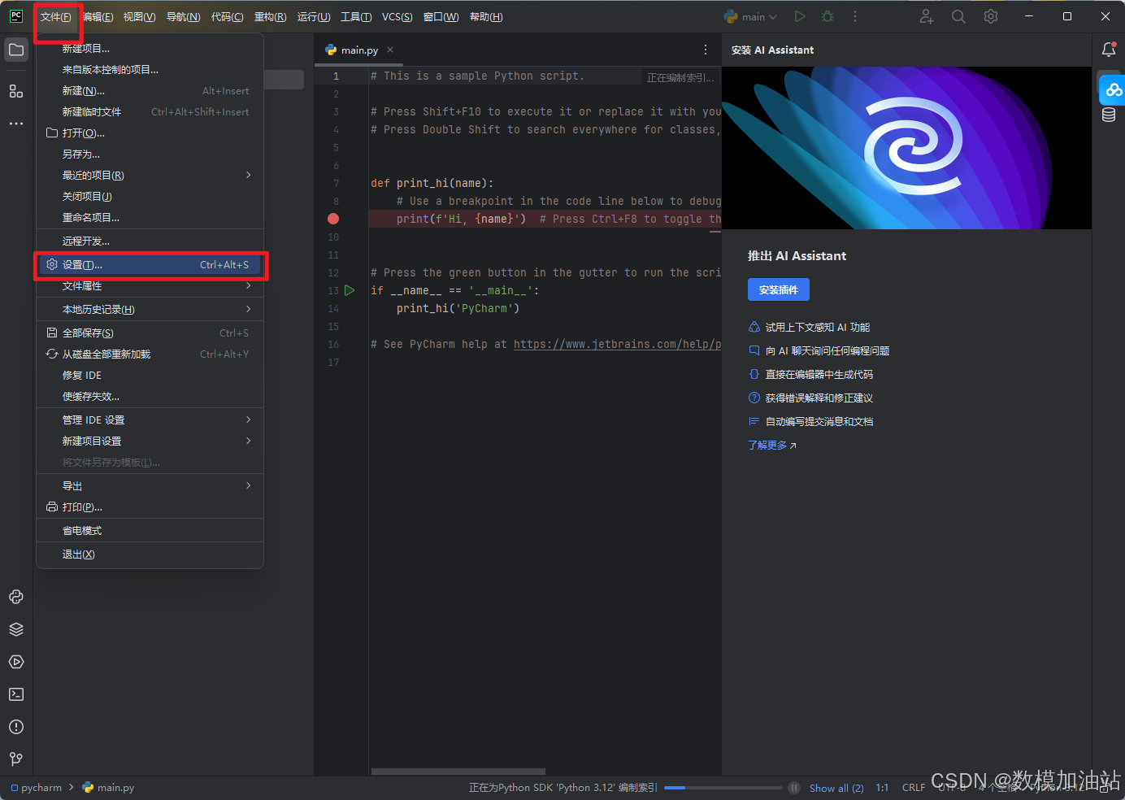The width and height of the screenshot is (1125, 800).
Task: Open the Git version control icon
Action: 16,759
